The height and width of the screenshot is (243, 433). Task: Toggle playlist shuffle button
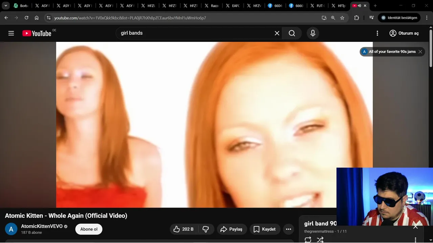[x=320, y=240]
